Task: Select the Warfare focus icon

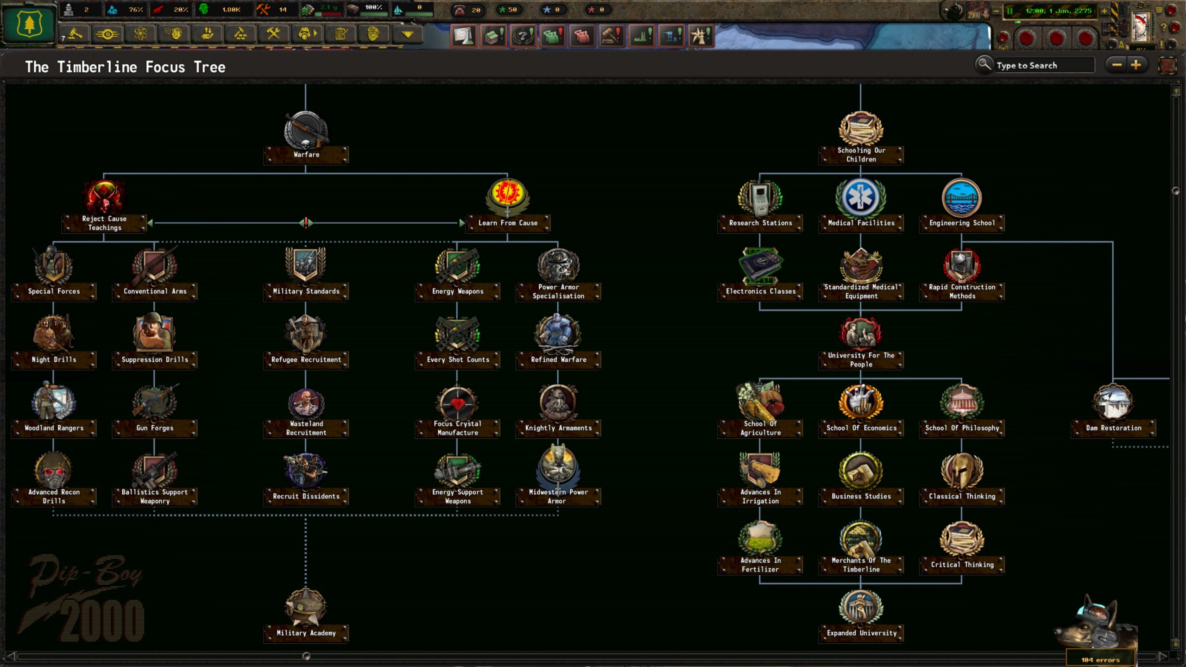Action: tap(306, 132)
